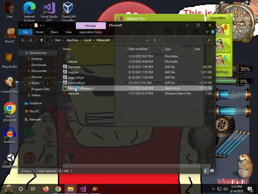Open Recycle Bin desktop icon
The width and height of the screenshot is (258, 194).
(10, 61)
